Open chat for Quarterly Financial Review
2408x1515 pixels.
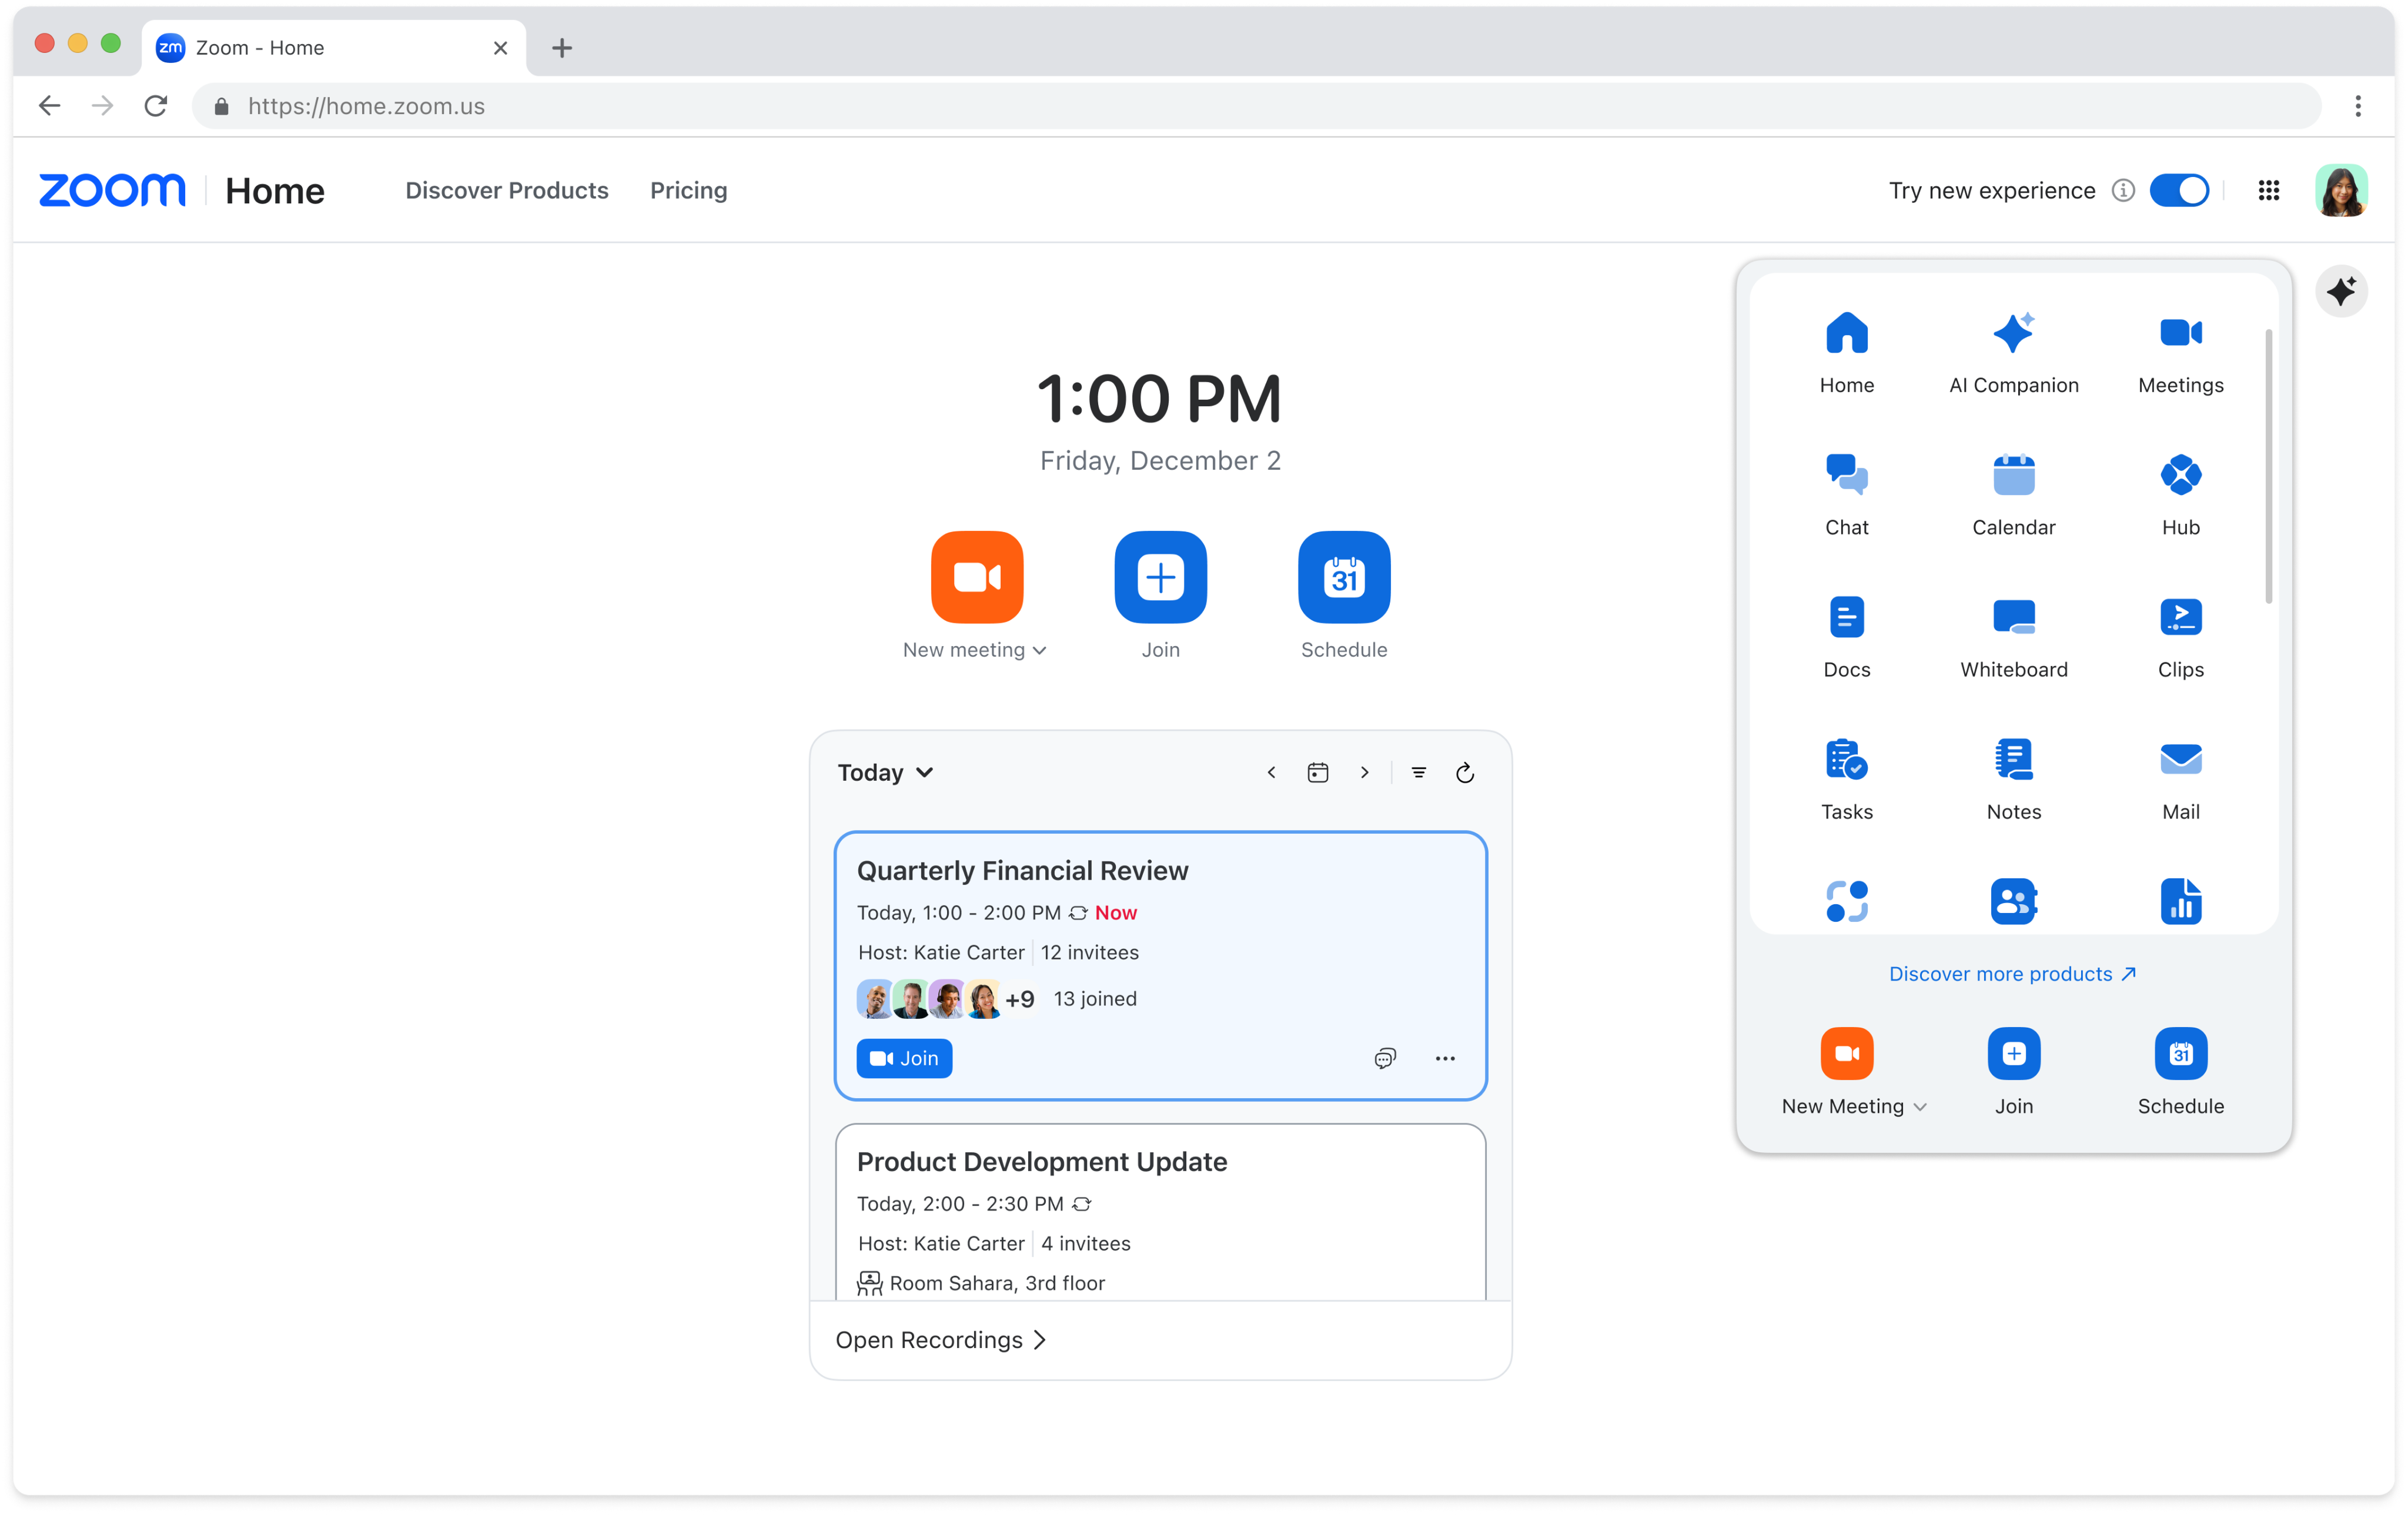point(1384,1058)
